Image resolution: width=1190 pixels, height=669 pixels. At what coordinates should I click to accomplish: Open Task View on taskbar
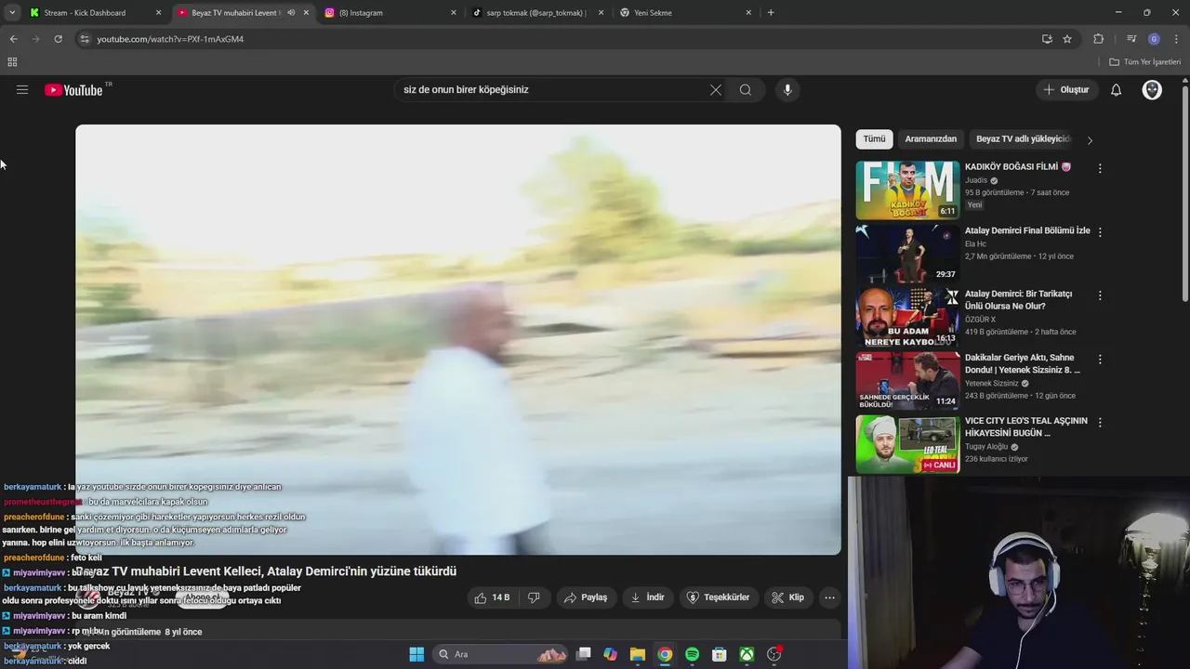coord(583,654)
